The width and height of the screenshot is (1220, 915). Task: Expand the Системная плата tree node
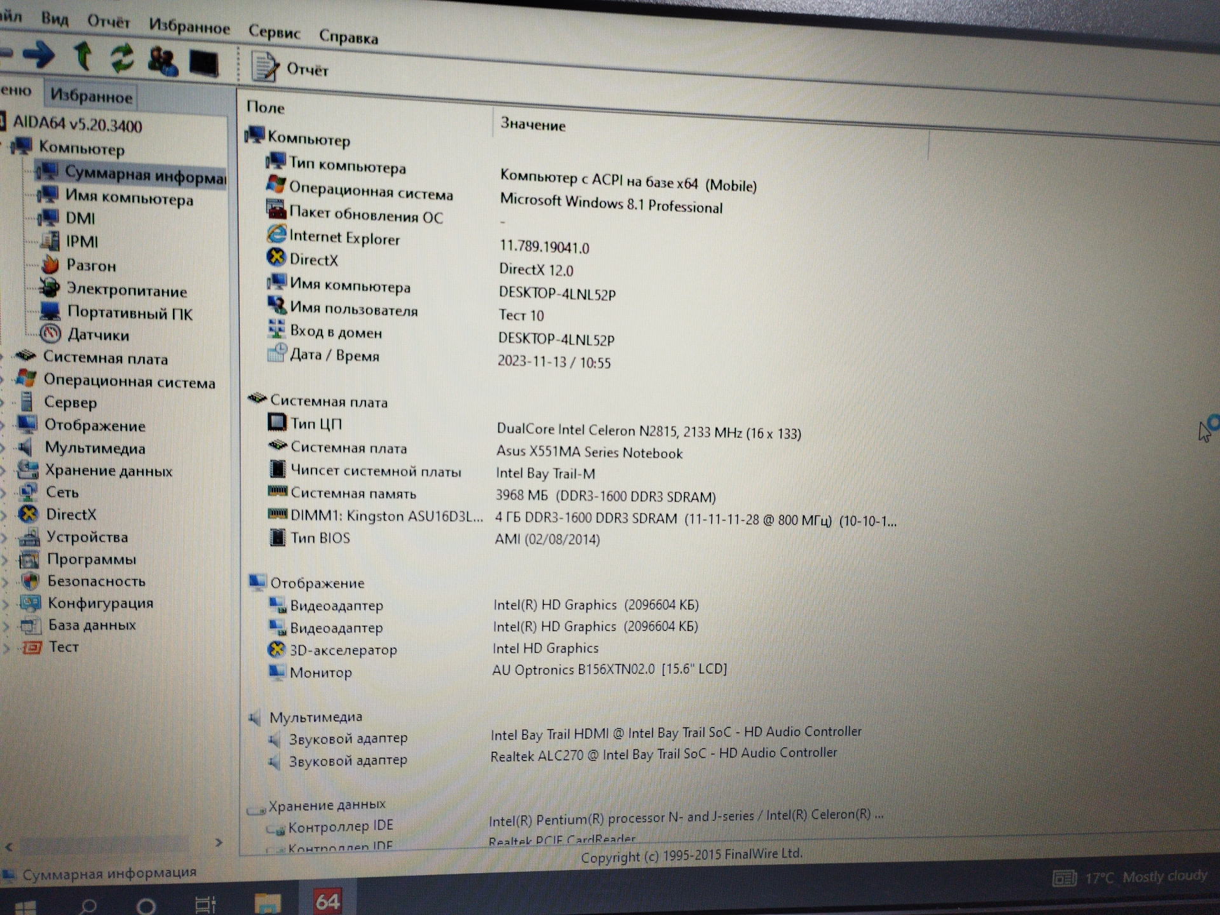click(3, 356)
